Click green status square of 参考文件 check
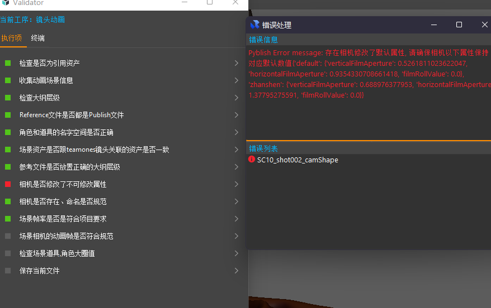The image size is (491, 308). point(8,167)
